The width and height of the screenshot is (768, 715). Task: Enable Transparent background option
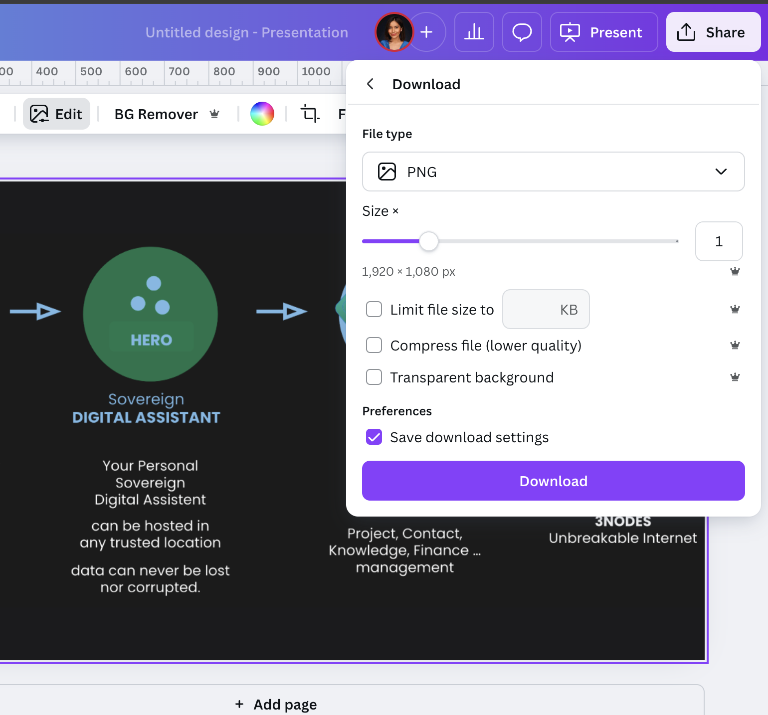click(374, 377)
